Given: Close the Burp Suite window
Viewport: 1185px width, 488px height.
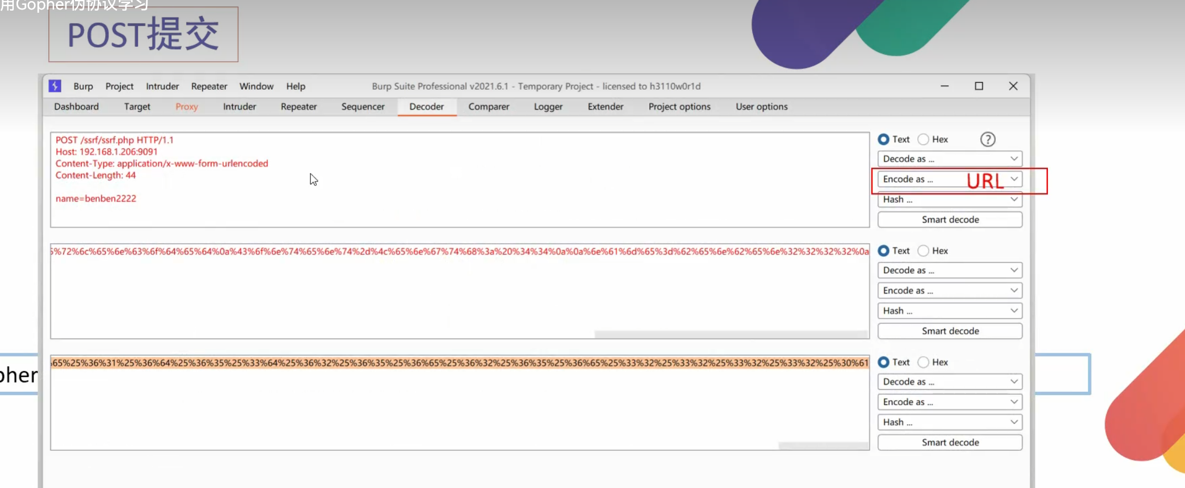Looking at the screenshot, I should point(1013,86).
